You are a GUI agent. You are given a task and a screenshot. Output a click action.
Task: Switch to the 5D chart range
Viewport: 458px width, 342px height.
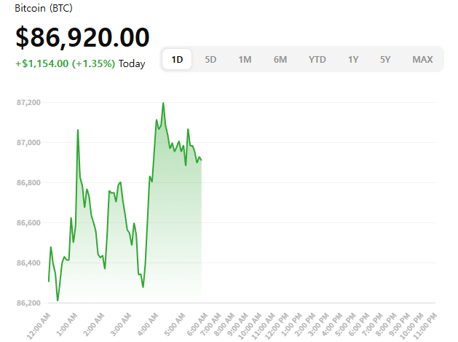210,59
